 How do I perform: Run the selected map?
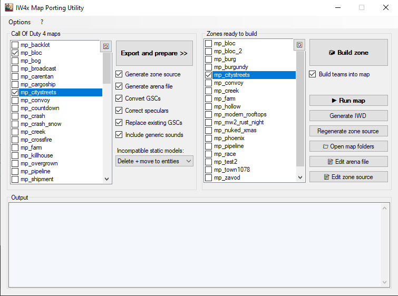click(x=348, y=101)
